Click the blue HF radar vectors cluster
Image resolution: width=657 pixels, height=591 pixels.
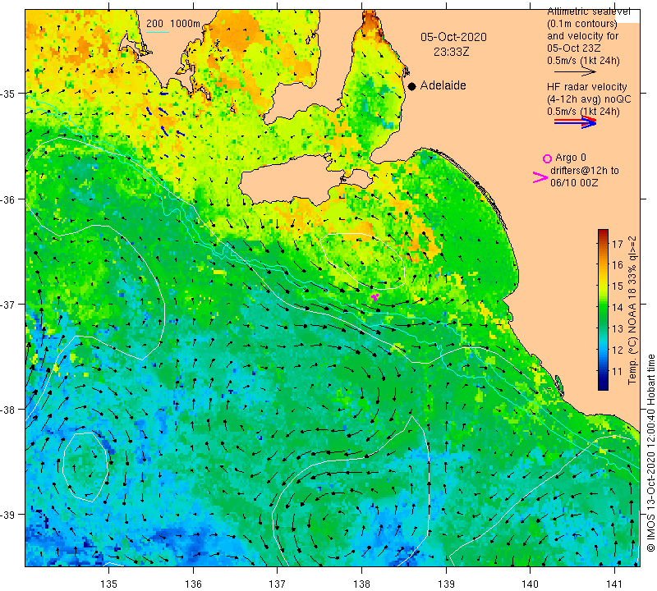[x=167, y=123]
